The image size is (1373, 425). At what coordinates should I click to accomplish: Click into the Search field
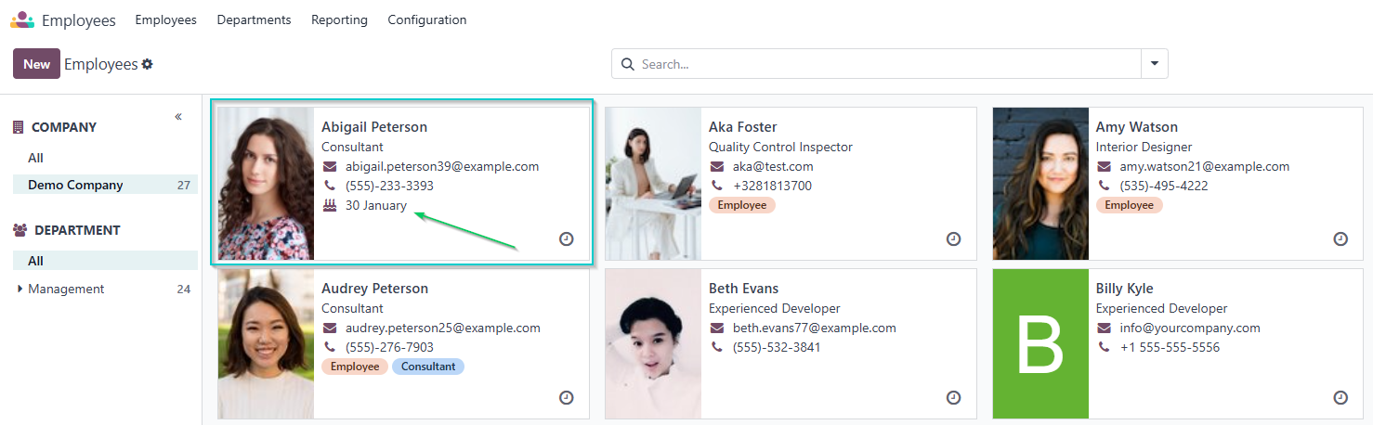(883, 64)
